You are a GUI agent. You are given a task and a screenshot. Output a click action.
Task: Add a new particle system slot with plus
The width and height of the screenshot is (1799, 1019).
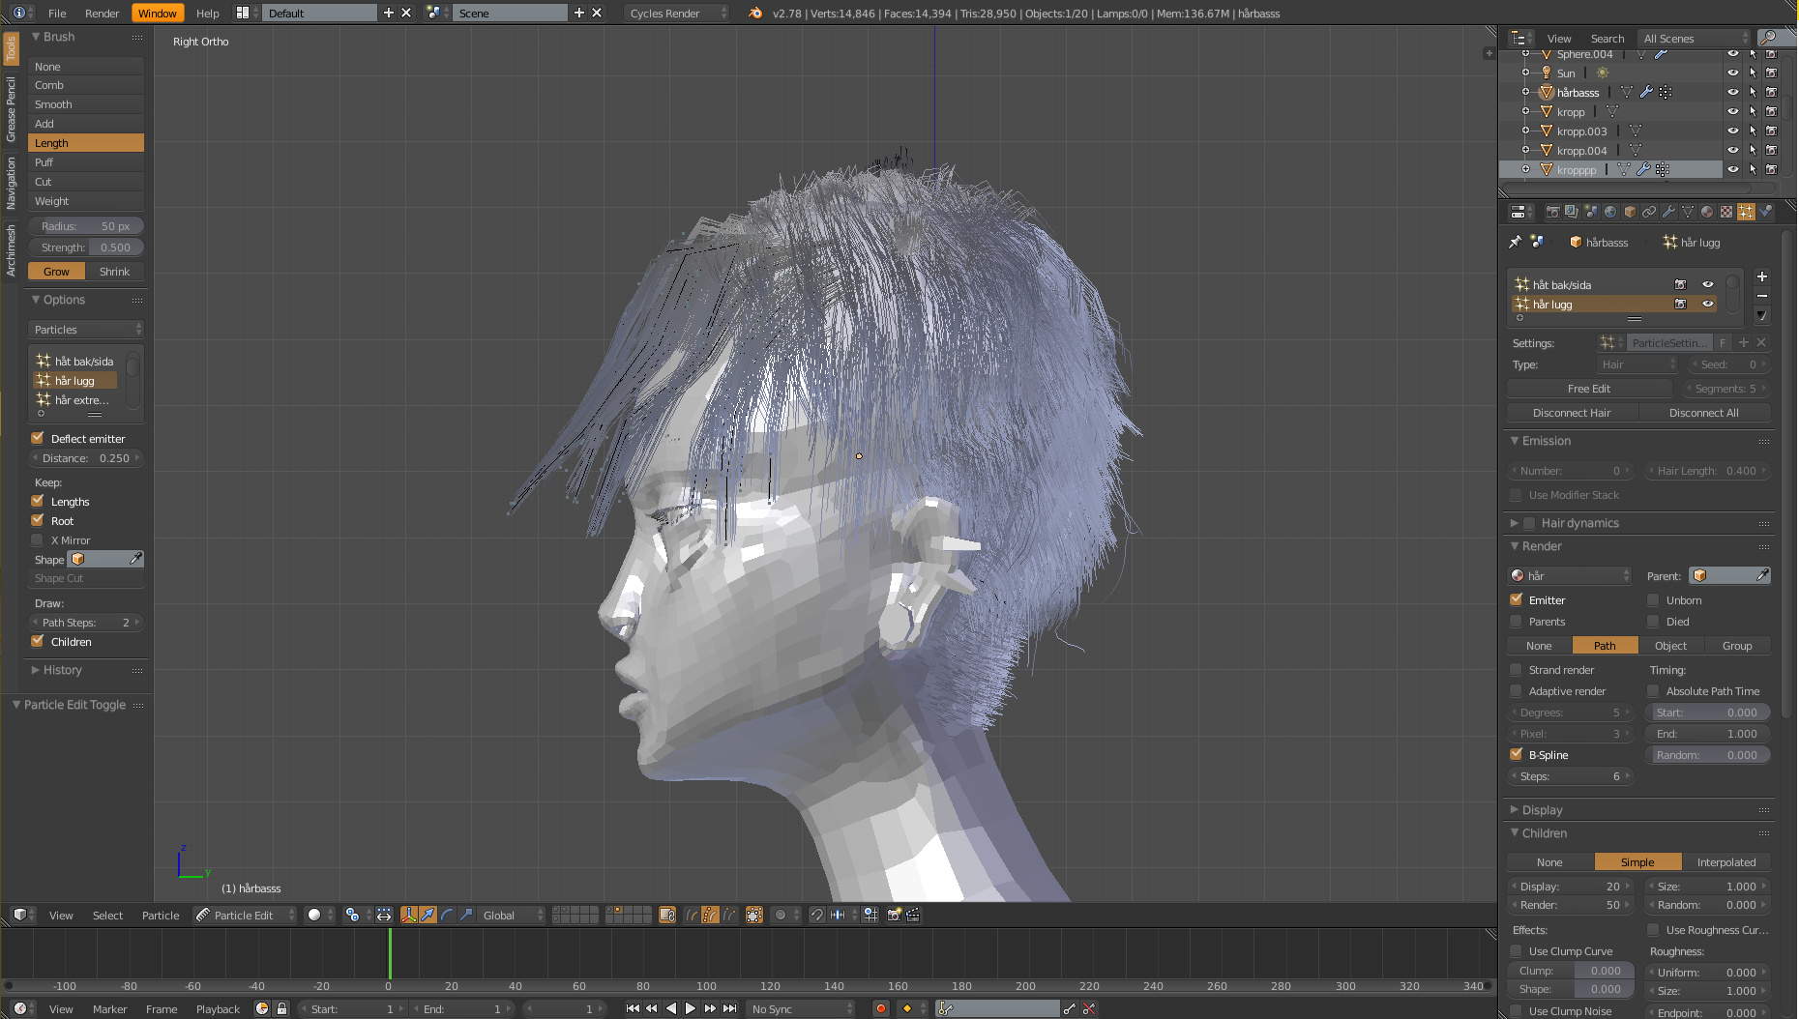pyautogui.click(x=1761, y=277)
